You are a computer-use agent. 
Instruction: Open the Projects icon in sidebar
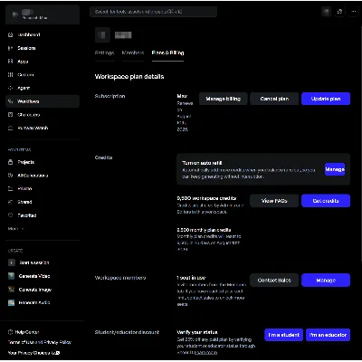(x=11, y=162)
